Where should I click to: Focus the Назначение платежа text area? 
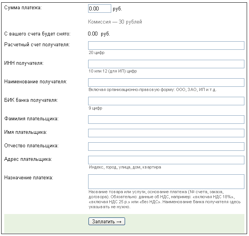pyautogui.click(x=166, y=181)
